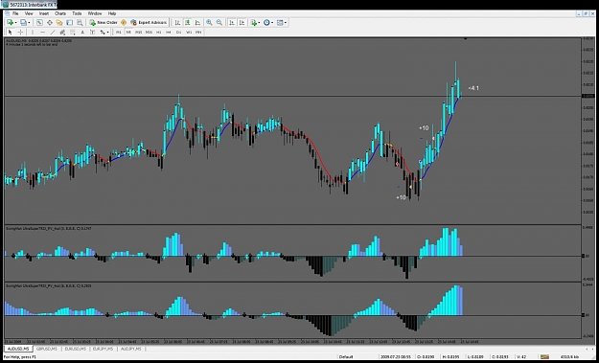Open the View menu

point(29,13)
